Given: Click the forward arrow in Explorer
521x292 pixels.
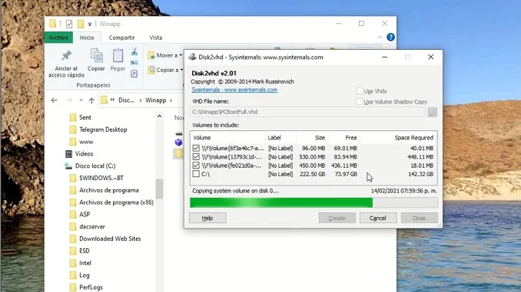Looking at the screenshot, I should 69,100.
